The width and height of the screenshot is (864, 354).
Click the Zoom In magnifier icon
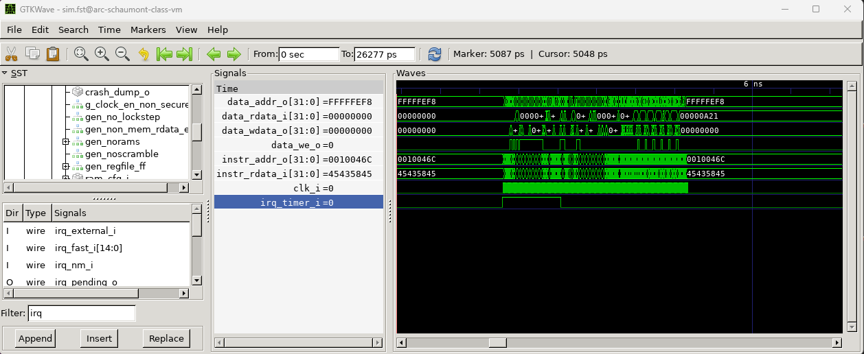(102, 54)
